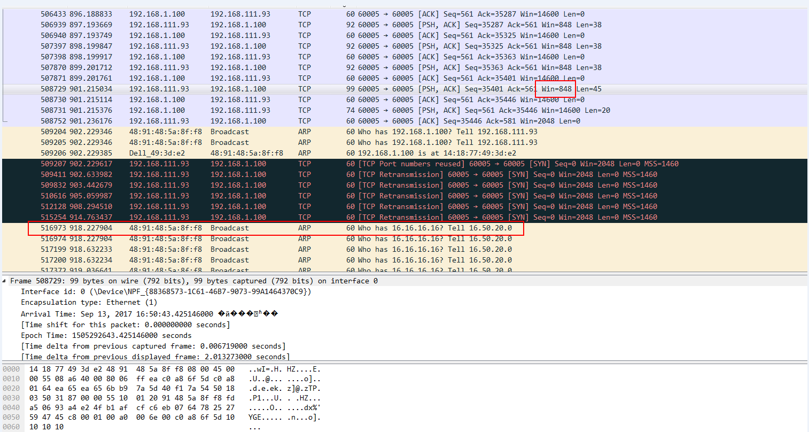Select packet 507397 PSH, ACK Seq=35325
The image size is (809, 432).
click(x=404, y=46)
